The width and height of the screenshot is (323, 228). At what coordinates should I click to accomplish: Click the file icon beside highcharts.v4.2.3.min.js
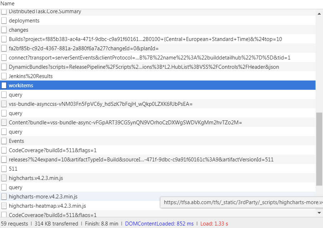[4, 178]
